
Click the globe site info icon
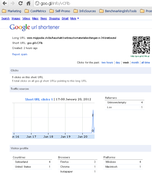37,3
